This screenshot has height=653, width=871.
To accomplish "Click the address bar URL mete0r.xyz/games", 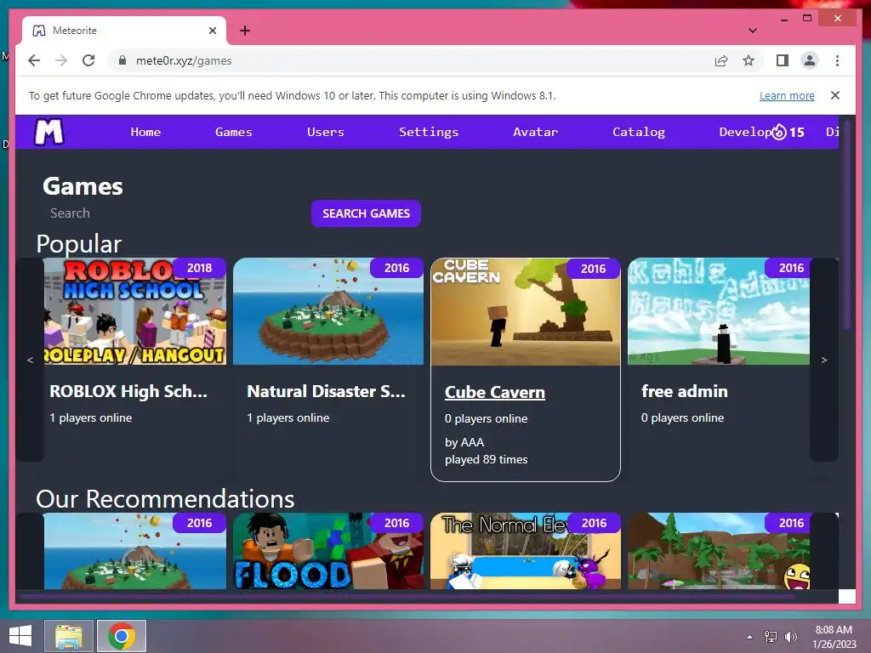I will pos(184,60).
